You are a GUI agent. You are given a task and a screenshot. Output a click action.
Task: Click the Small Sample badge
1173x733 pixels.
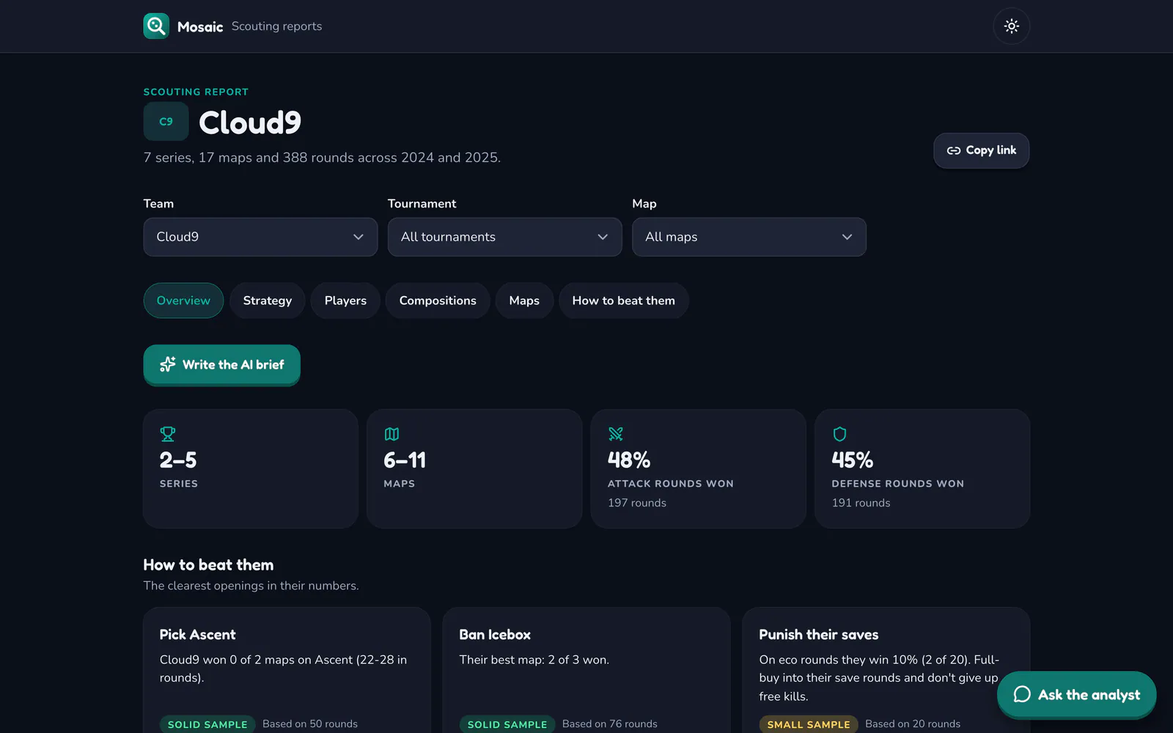coord(809,724)
